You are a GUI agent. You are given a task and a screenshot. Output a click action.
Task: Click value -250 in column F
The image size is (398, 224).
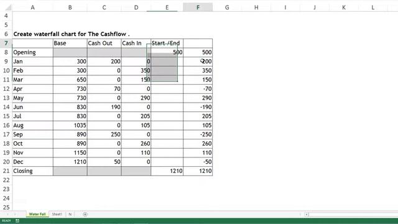click(198, 134)
